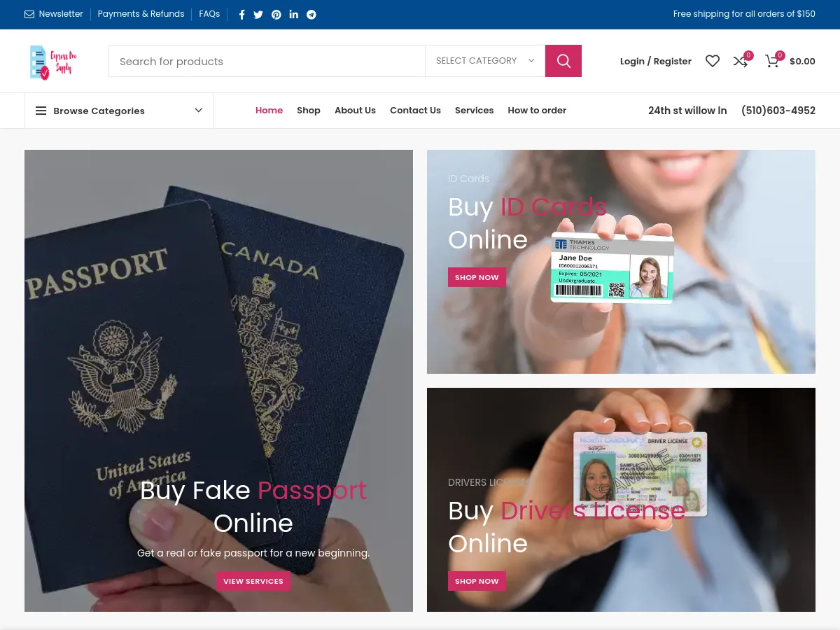Click the pink search magnifier button
This screenshot has height=630, width=840.
point(563,61)
